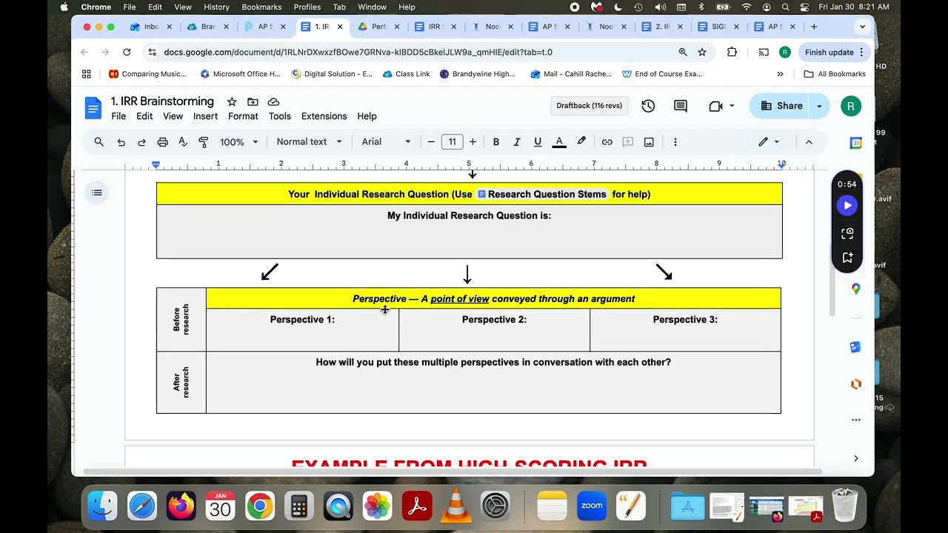This screenshot has width=948, height=533.
Task: Open the Search menus magnifier icon
Action: pos(99,142)
